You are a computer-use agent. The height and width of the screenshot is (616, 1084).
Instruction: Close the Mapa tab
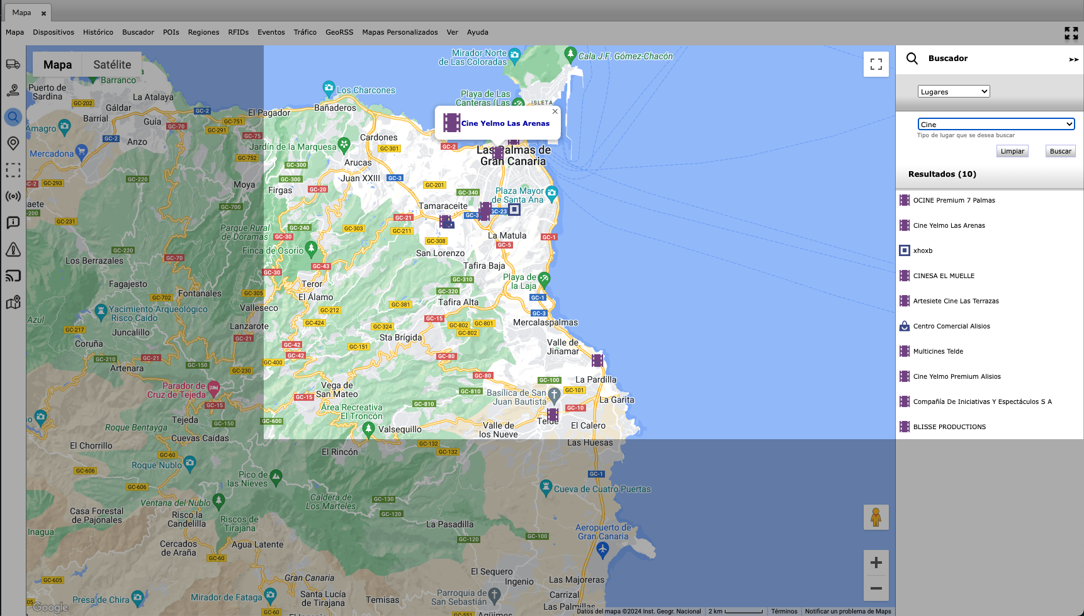[43, 13]
